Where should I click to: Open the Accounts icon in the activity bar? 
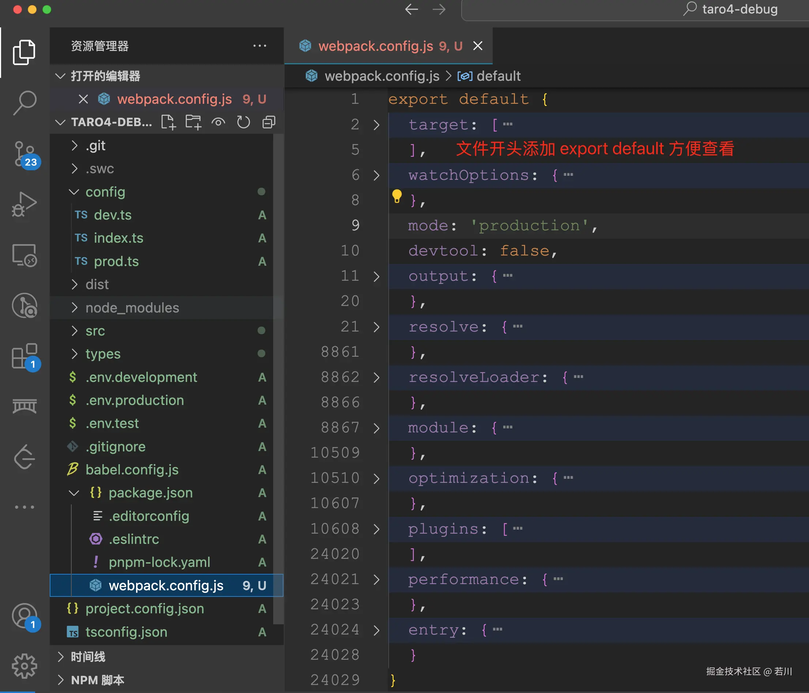pos(24,617)
